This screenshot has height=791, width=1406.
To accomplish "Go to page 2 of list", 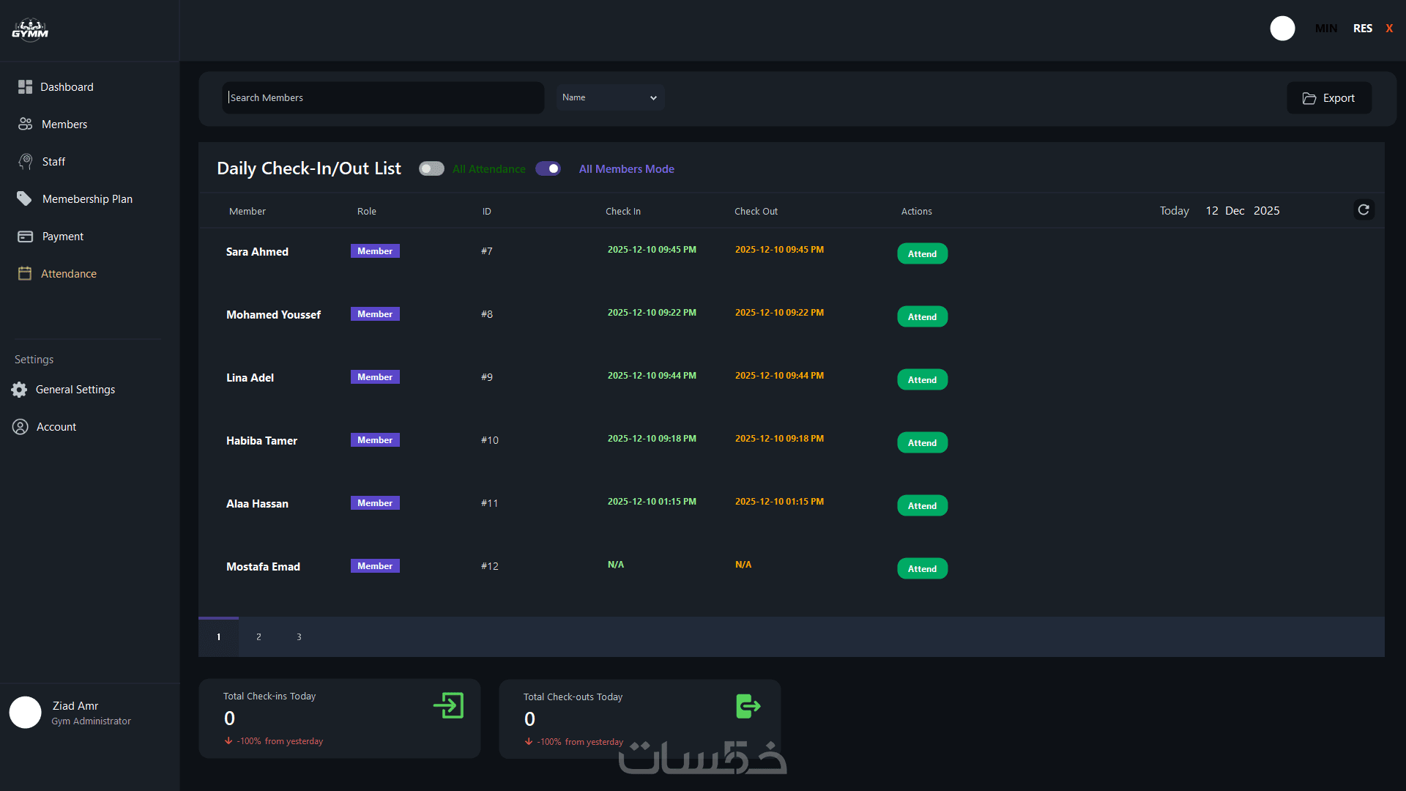I will (x=258, y=637).
